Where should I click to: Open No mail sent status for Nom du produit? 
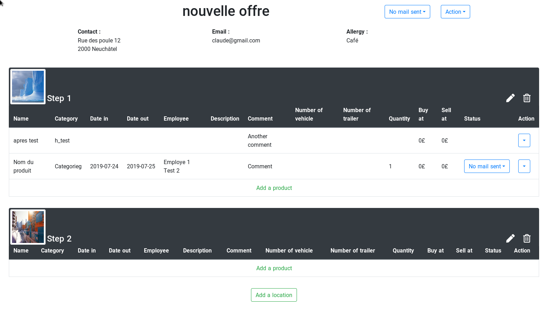[x=486, y=166]
